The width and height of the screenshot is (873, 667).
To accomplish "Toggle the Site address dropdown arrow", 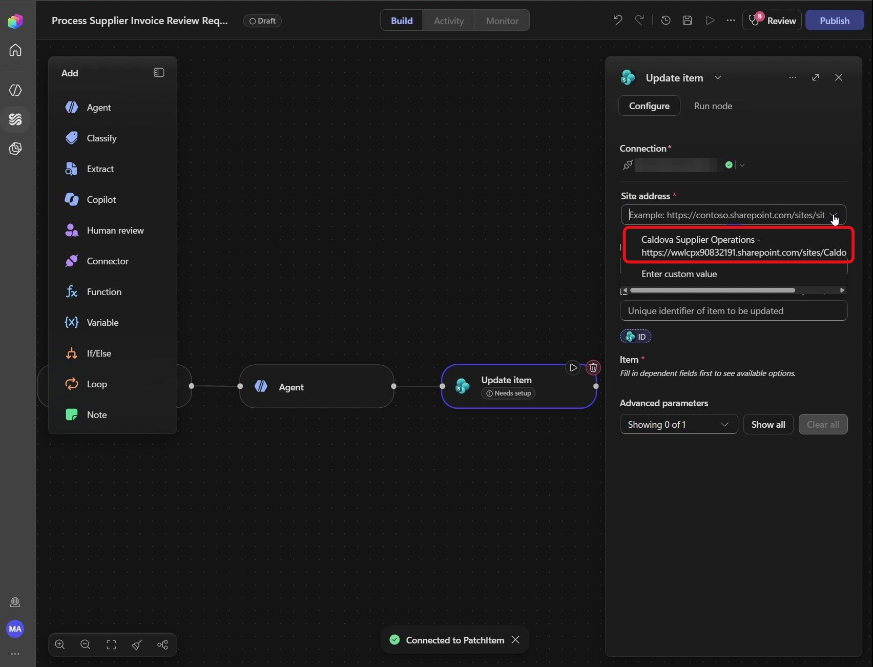I will coord(833,215).
